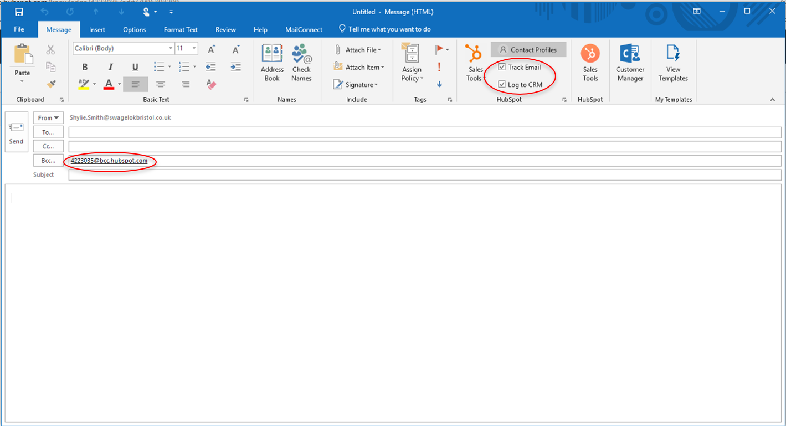The width and height of the screenshot is (786, 426).
Task: Open the Attach Item dropdown
Action: 359,67
